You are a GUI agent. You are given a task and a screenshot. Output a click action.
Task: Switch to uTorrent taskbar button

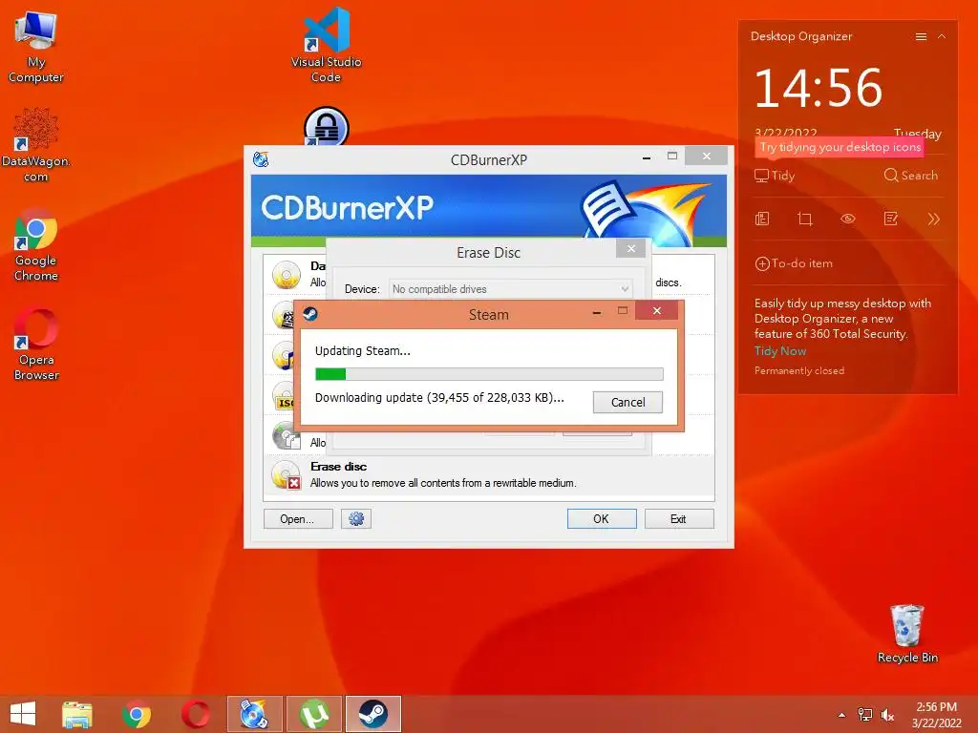[313, 714]
